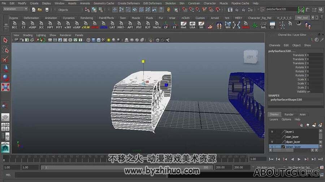This screenshot has height=182, width=325.
Task: Click the jishen_layer color swatch
Action: click(283, 147)
